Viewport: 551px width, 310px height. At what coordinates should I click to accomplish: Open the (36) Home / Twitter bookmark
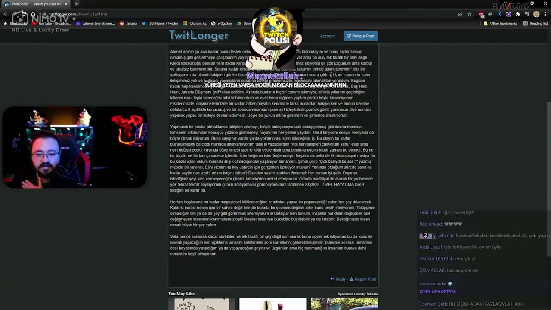point(160,23)
